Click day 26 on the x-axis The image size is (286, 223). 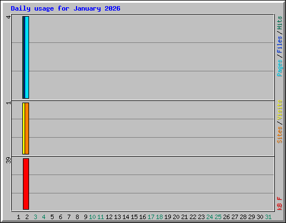[226, 217]
